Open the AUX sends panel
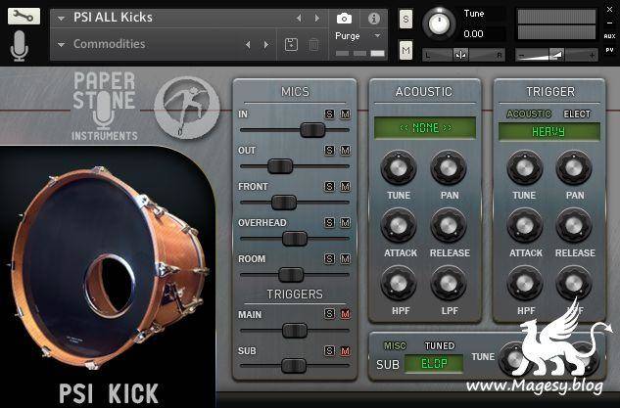The image size is (620, 408). [609, 36]
